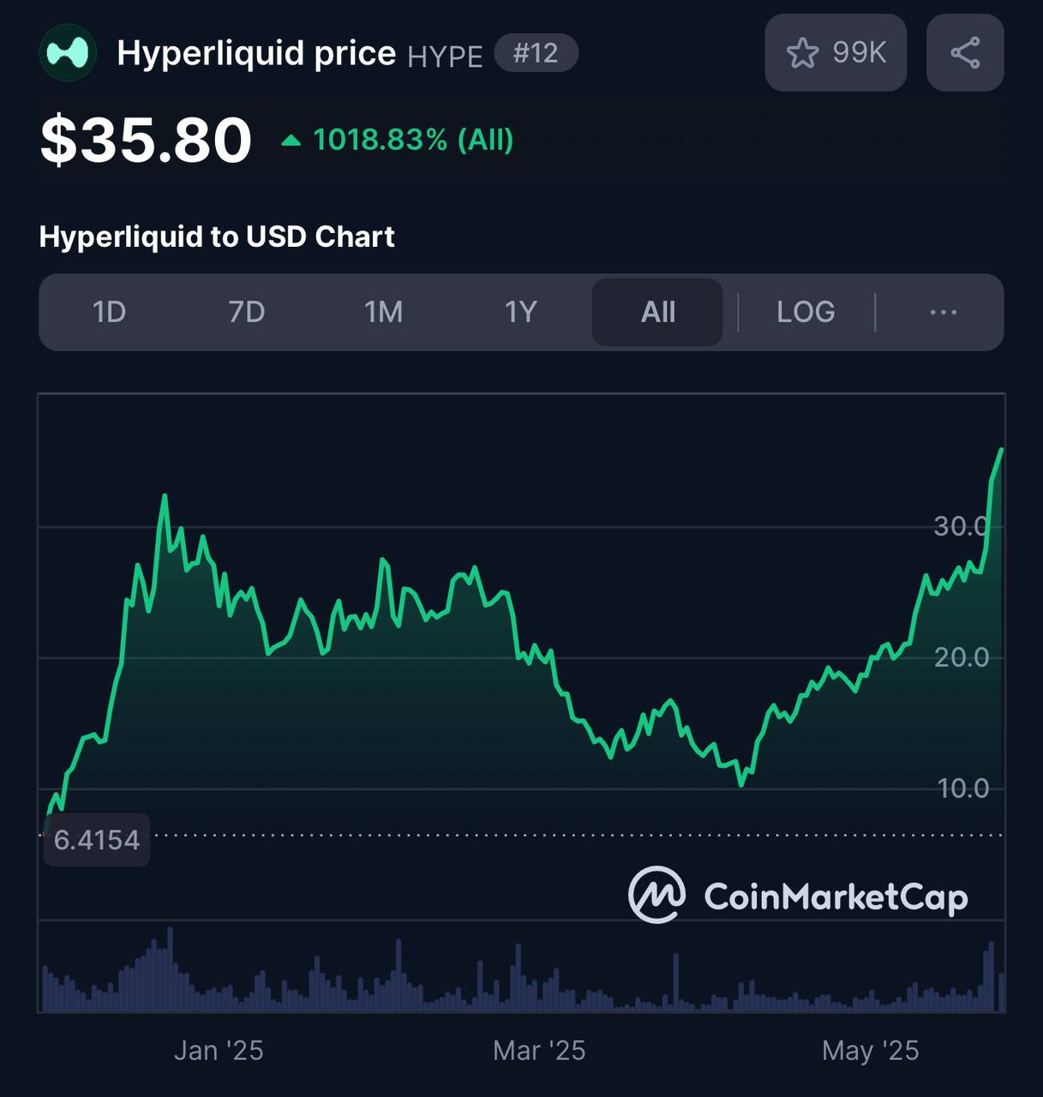Click the #12 rank badge
The image size is (1043, 1097).
(x=536, y=53)
